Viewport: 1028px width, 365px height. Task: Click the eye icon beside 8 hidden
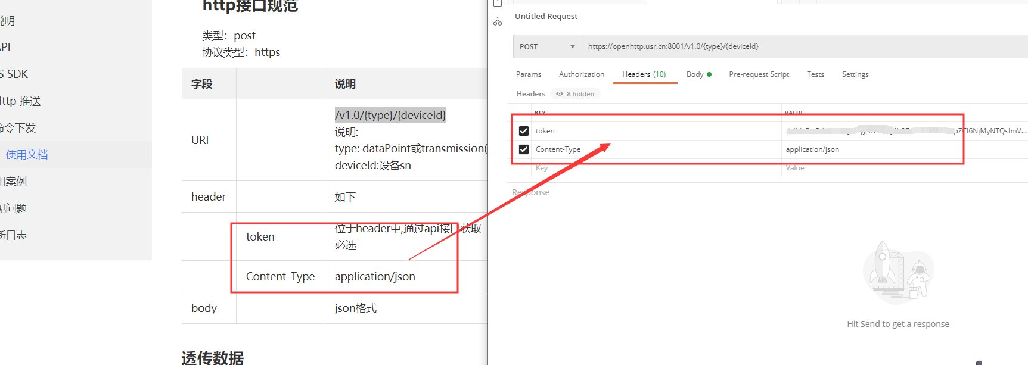pos(559,94)
